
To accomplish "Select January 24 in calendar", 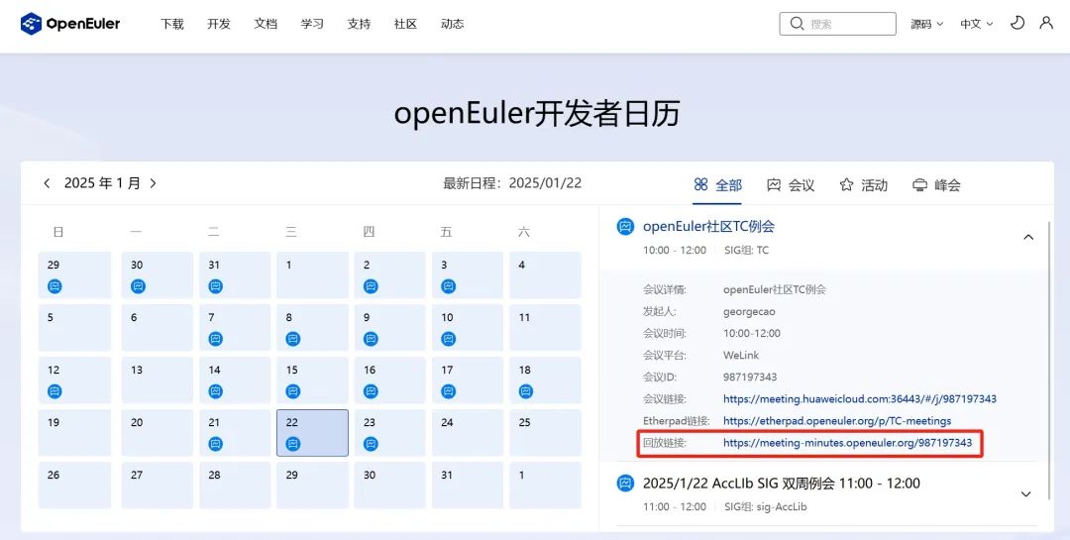I will tap(468, 433).
